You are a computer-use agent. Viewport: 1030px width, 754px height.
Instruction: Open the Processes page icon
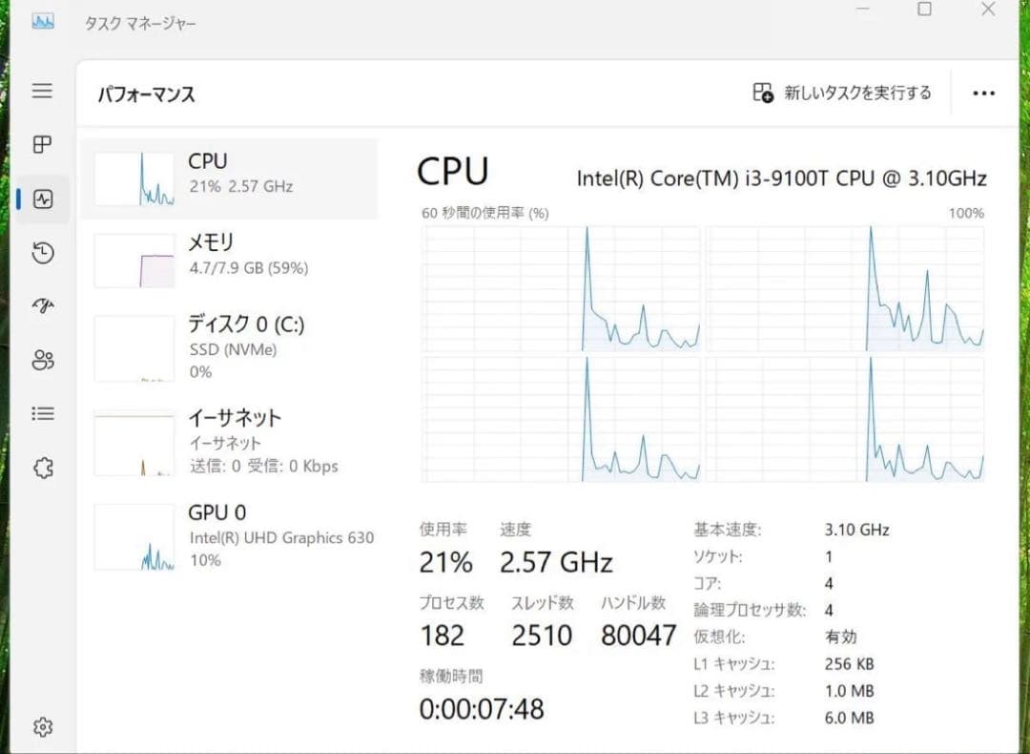click(x=41, y=145)
